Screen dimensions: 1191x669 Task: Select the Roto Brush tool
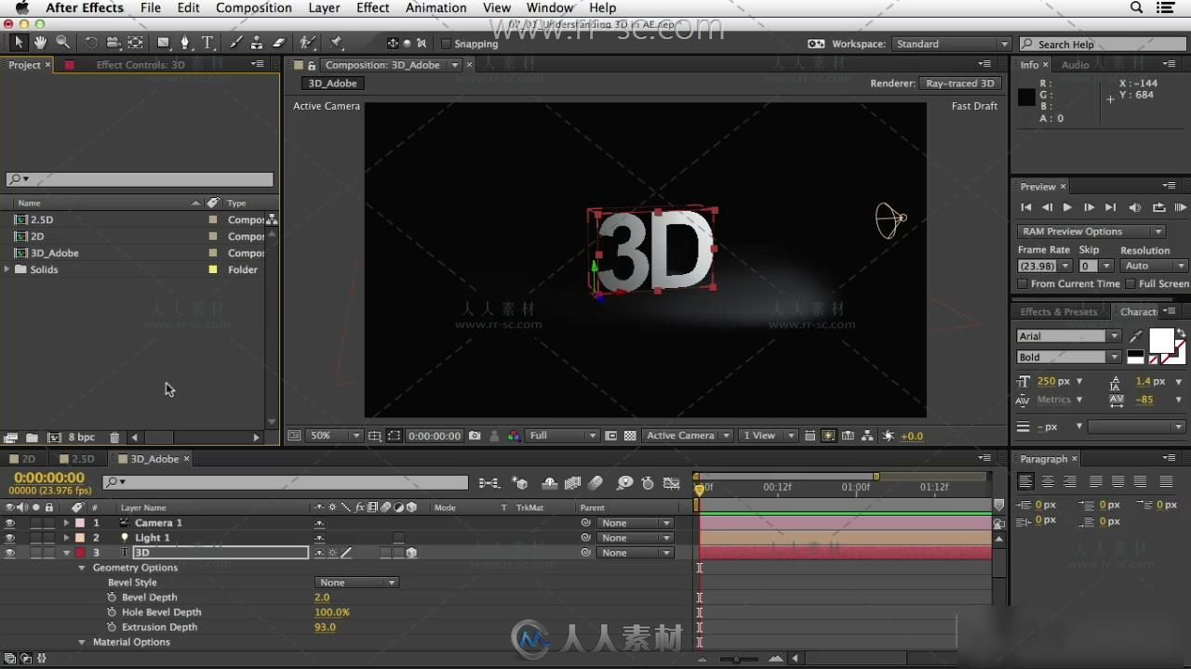tap(307, 43)
